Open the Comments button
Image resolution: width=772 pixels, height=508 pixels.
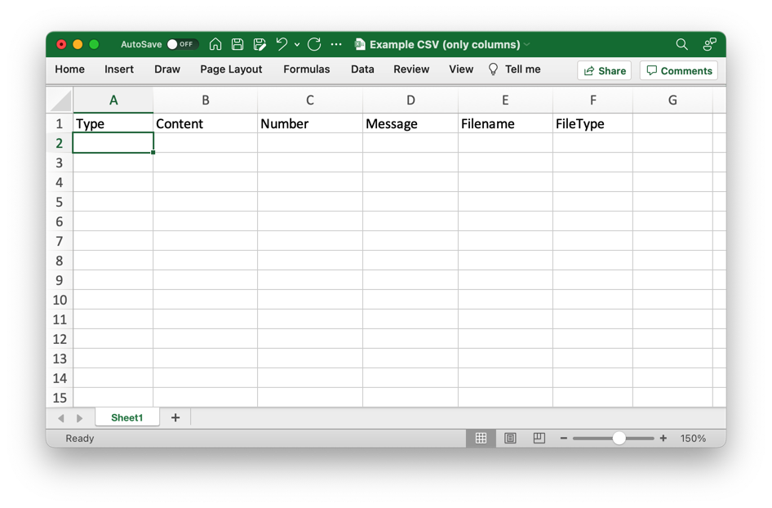[x=678, y=70]
